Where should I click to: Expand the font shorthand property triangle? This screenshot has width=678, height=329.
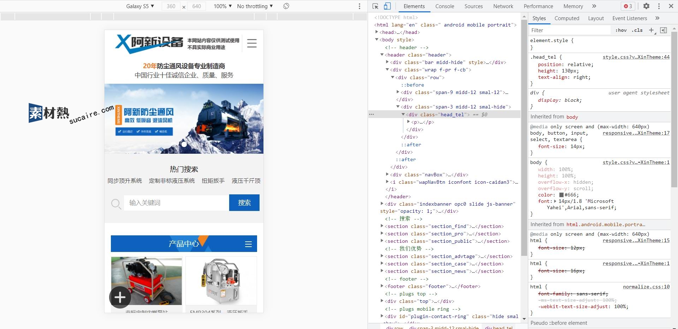[x=555, y=201]
